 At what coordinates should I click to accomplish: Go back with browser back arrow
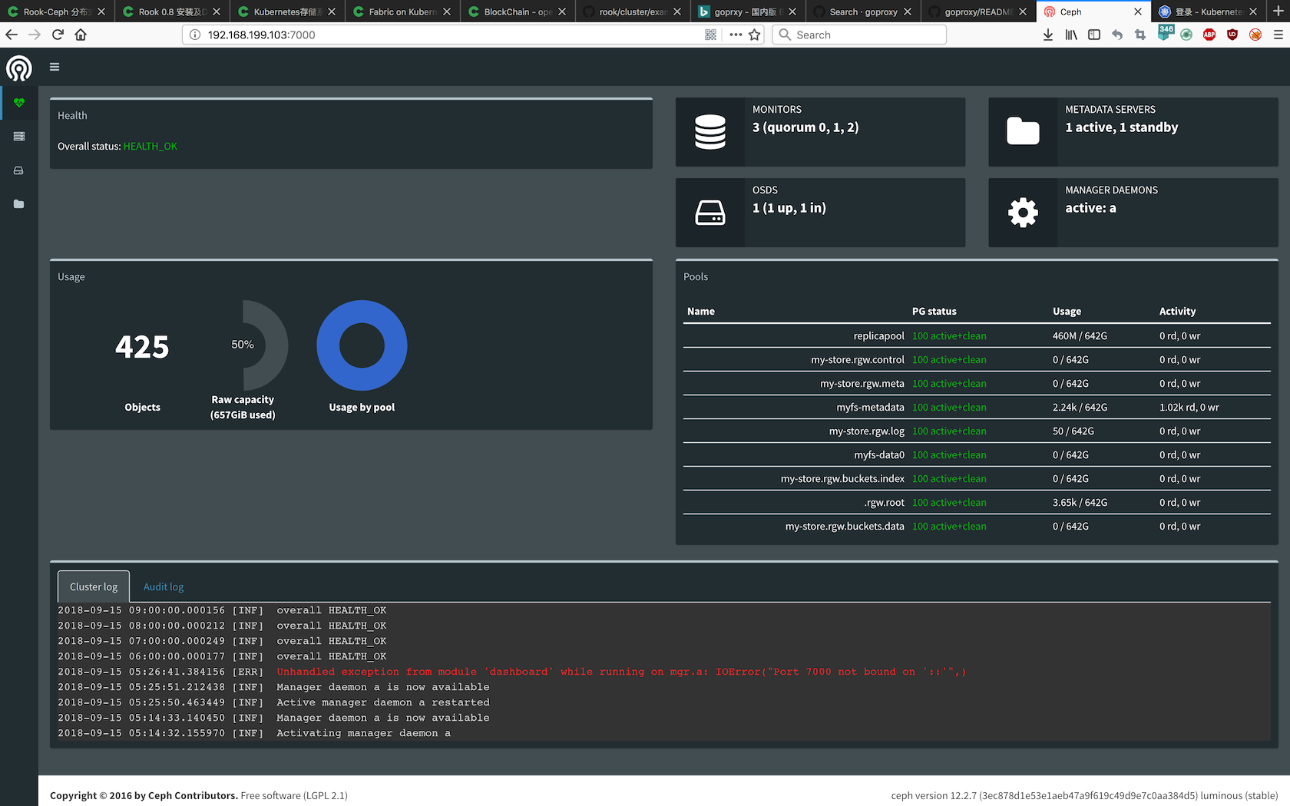coord(12,35)
